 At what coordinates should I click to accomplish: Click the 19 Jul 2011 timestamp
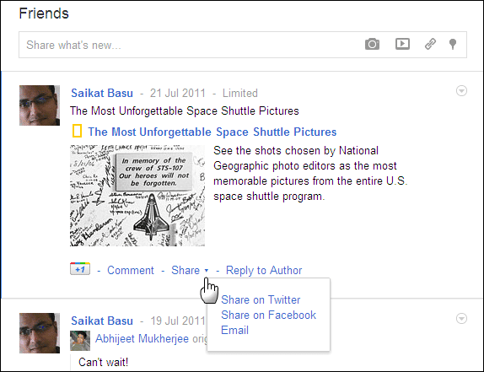(x=177, y=321)
